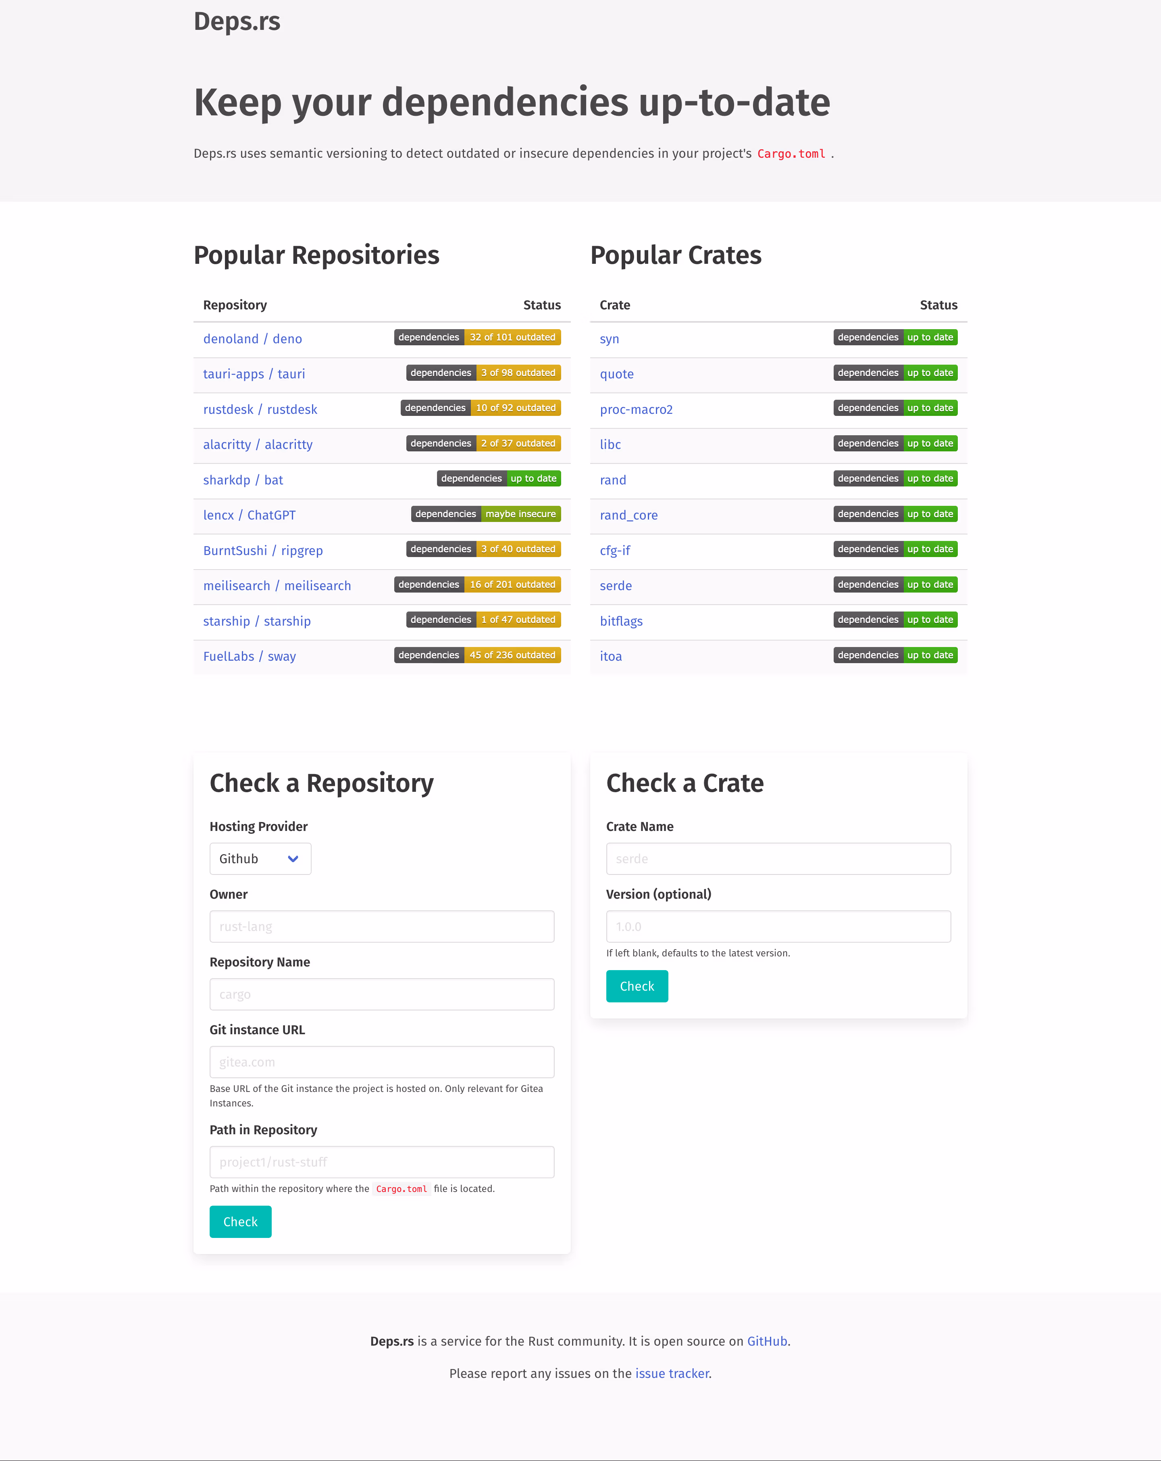1161x1461 pixels.
Task: Click the 45 of 236 outdated badge
Action: coord(478,655)
